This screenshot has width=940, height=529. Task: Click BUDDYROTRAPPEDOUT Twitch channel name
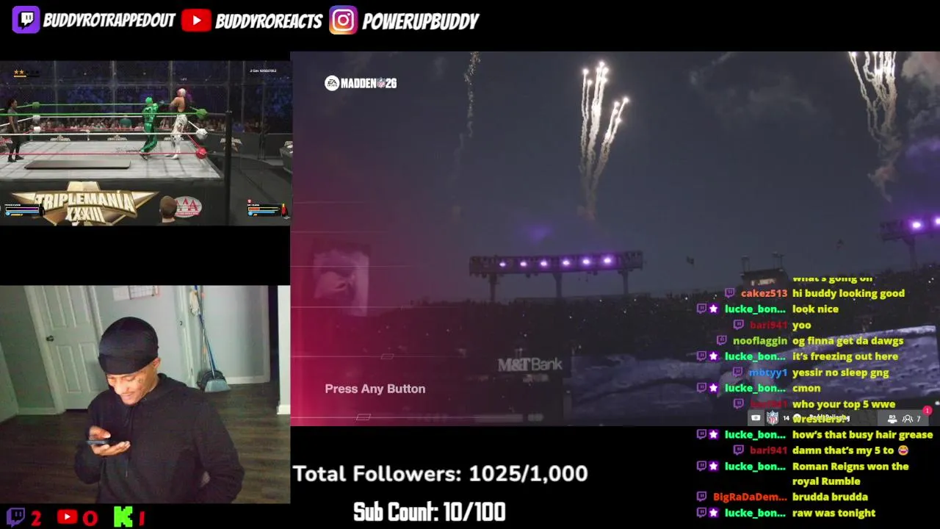coord(109,21)
